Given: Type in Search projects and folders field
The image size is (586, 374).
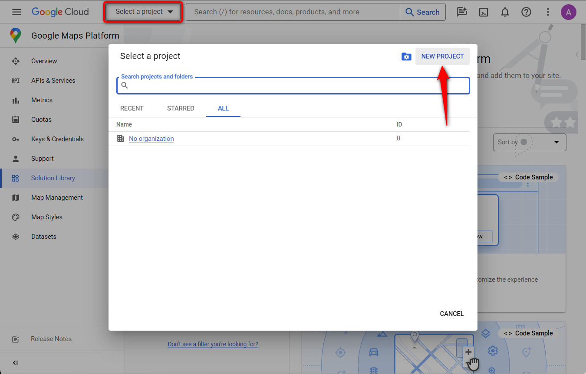Looking at the screenshot, I should pos(293,85).
